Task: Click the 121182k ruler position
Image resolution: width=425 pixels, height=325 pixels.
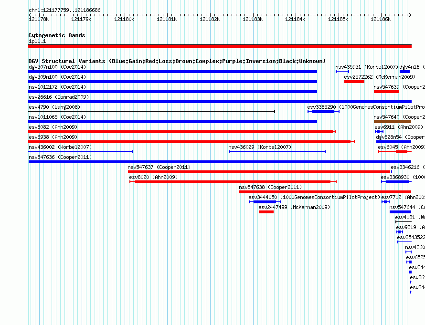Action: pyautogui.click(x=210, y=19)
